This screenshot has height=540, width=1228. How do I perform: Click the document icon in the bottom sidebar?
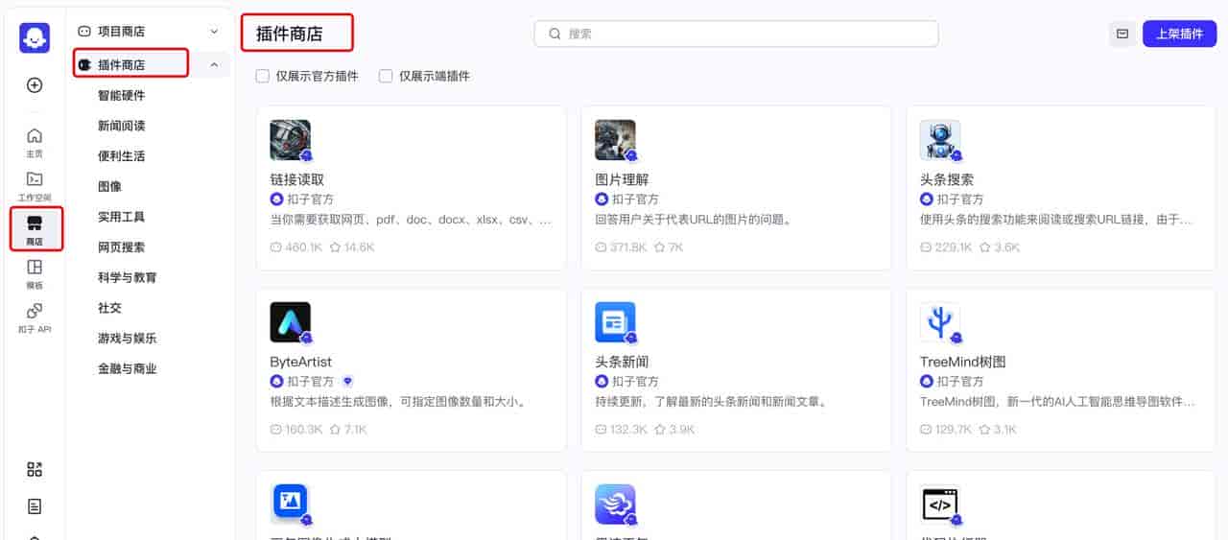click(x=35, y=506)
